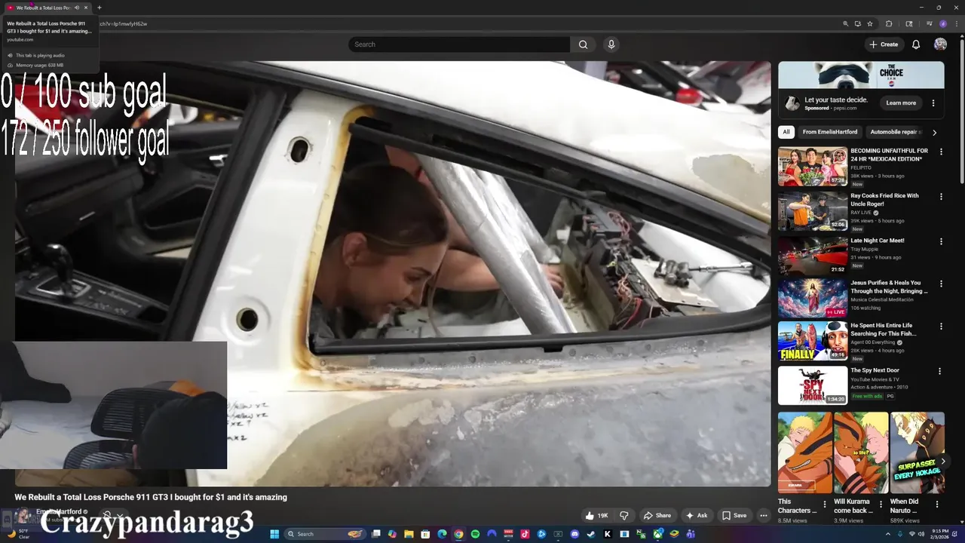965x543 pixels.
Task: Show hidden system tray icons
Action: [x=887, y=534]
